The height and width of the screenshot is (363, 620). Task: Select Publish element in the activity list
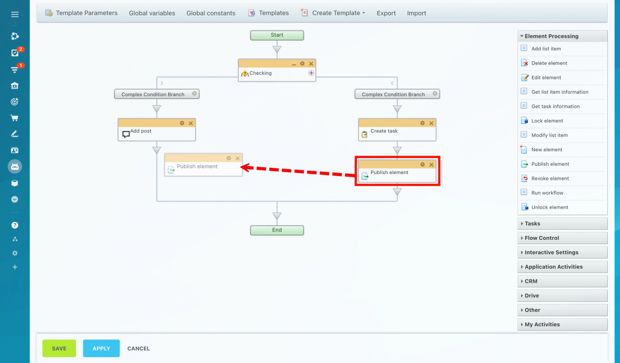(562, 164)
